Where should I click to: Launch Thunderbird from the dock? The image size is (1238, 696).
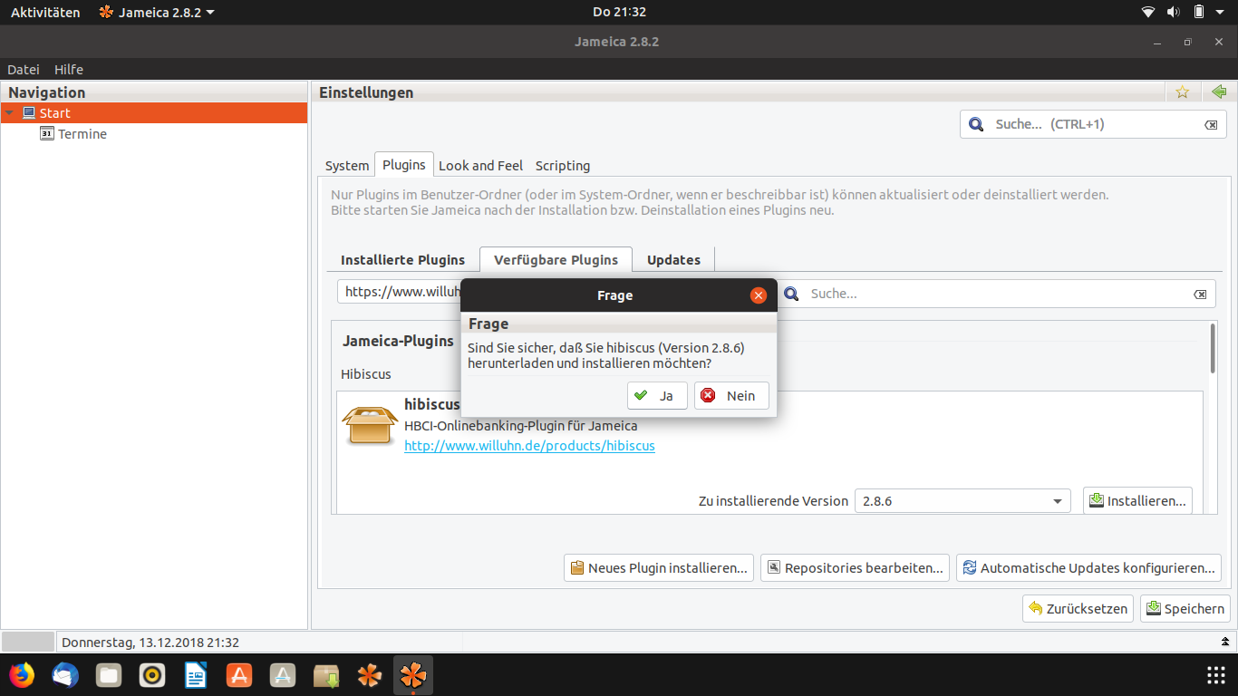point(65,675)
